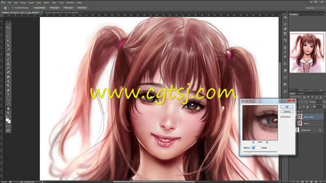Open the Layer menu
The width and height of the screenshot is (326, 183).
pyautogui.click(x=31, y=2)
